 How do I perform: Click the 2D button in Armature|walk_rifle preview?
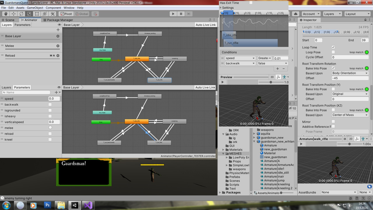click(351, 139)
